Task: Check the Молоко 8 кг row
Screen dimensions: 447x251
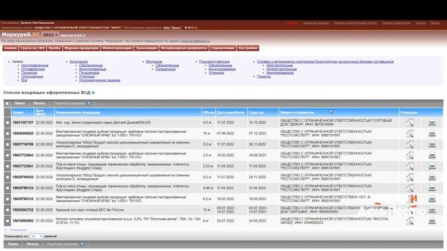Action: click(8, 221)
